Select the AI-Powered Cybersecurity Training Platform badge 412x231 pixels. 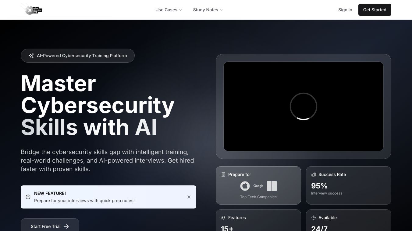(78, 56)
